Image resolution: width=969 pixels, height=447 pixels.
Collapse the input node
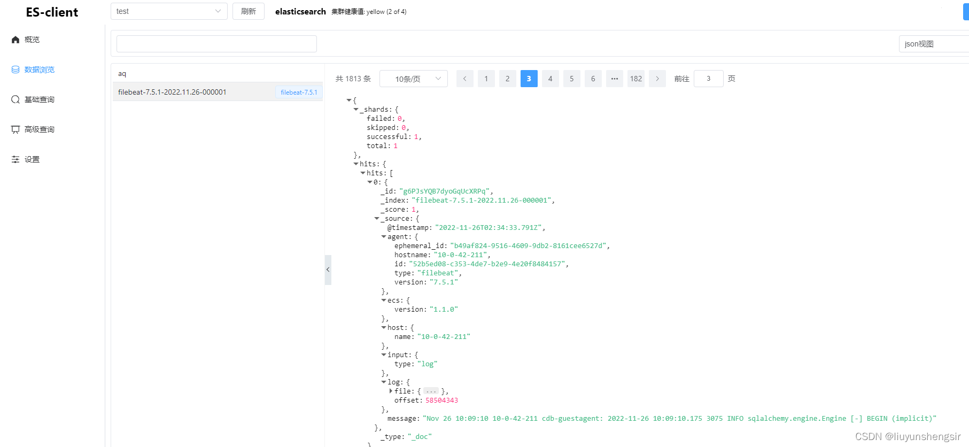[x=384, y=354]
